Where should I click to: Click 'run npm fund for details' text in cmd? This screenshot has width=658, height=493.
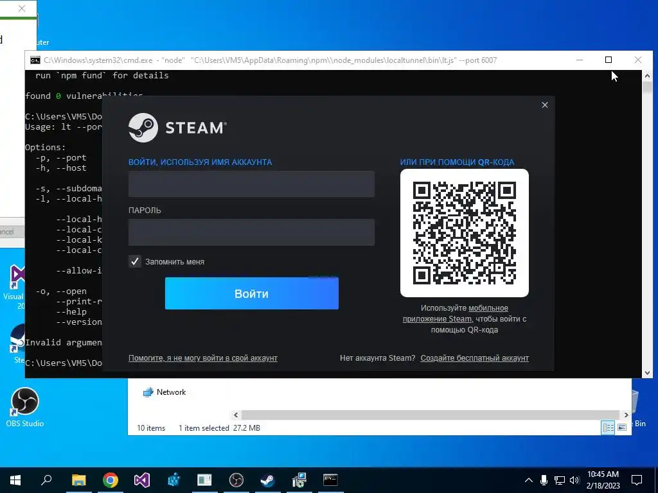[102, 76]
